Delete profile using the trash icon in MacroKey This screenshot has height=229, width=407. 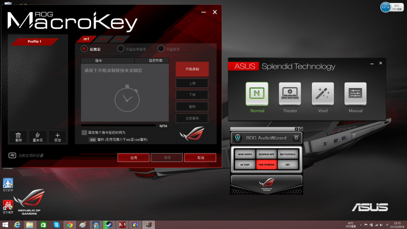18,136
